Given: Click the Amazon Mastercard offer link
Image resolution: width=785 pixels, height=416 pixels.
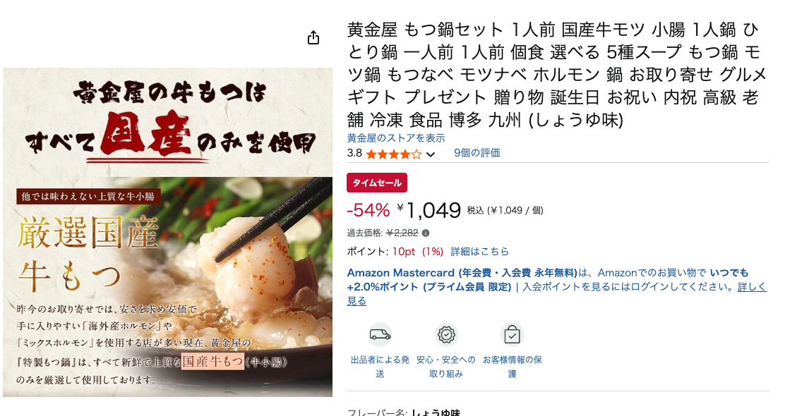Looking at the screenshot, I should (462, 273).
